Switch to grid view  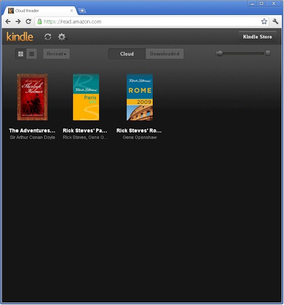[21, 54]
